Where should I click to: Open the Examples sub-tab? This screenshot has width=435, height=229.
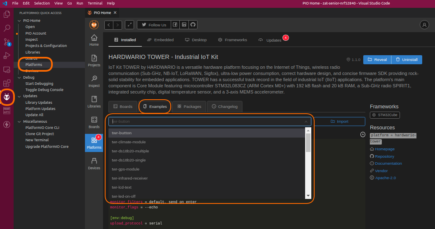click(x=155, y=106)
